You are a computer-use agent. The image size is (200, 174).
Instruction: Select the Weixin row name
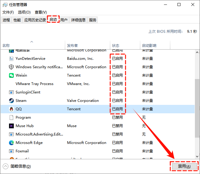[x=21, y=75]
